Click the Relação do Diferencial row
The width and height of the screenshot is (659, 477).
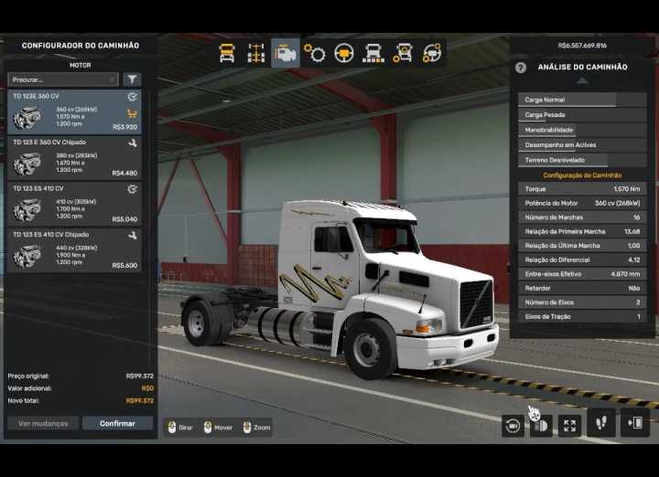tap(582, 260)
